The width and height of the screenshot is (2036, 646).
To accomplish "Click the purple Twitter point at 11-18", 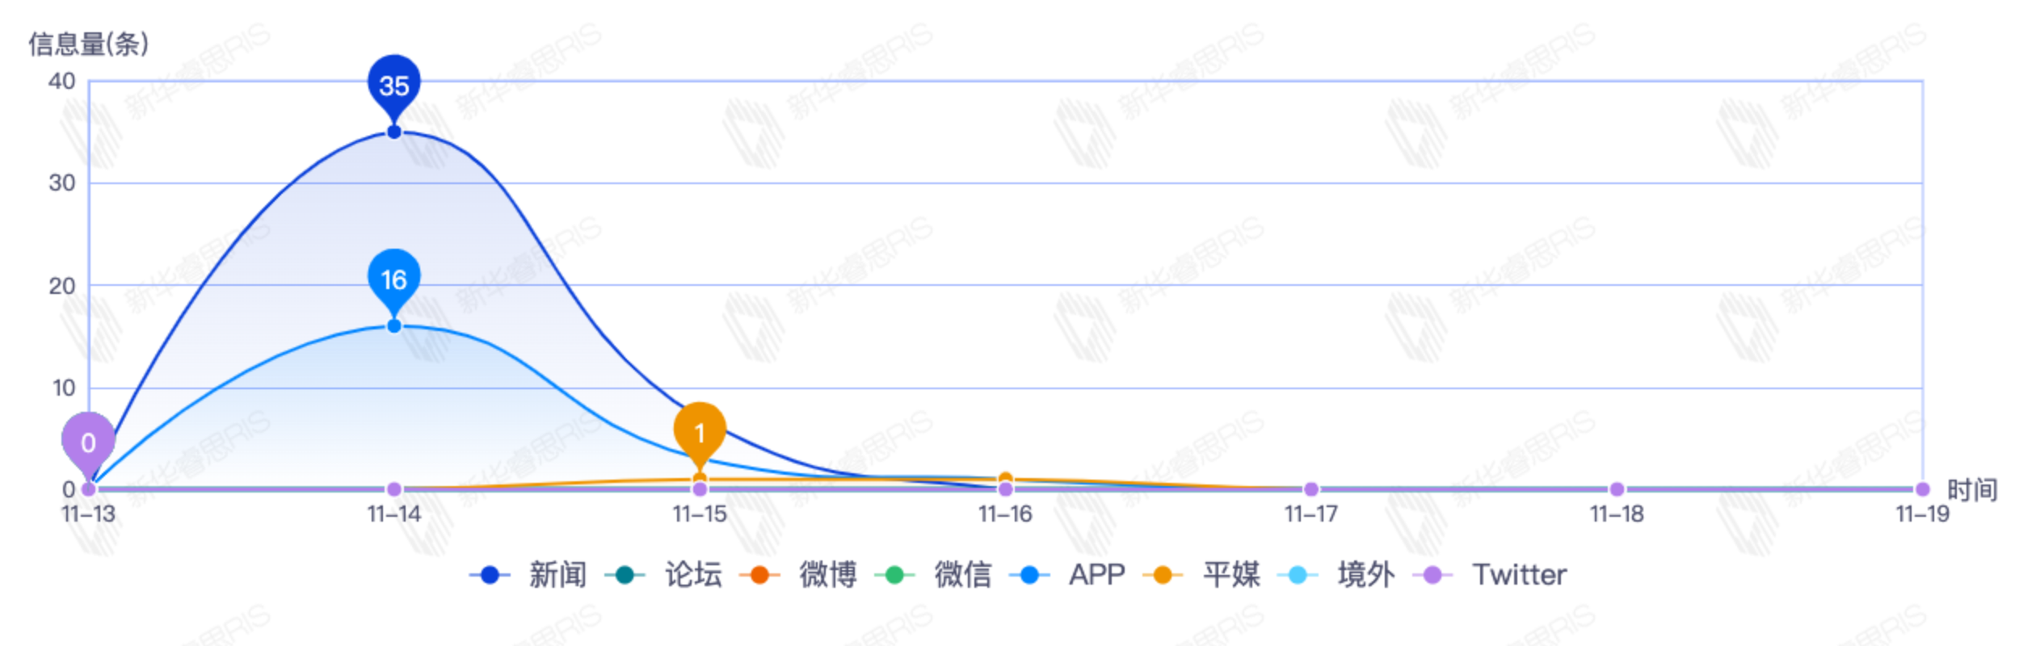I will pos(1617,489).
